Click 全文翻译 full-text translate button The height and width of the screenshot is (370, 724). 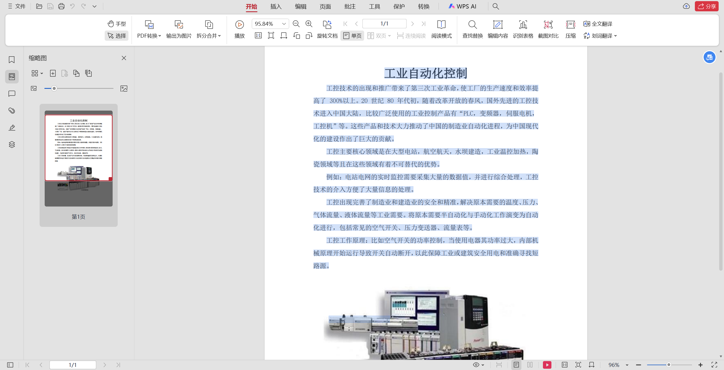click(x=598, y=24)
